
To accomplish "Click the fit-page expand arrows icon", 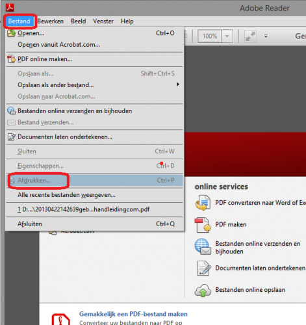I will [250, 36].
